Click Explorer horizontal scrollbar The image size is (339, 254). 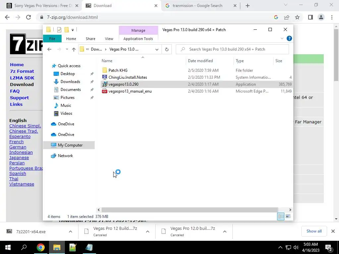190,210
